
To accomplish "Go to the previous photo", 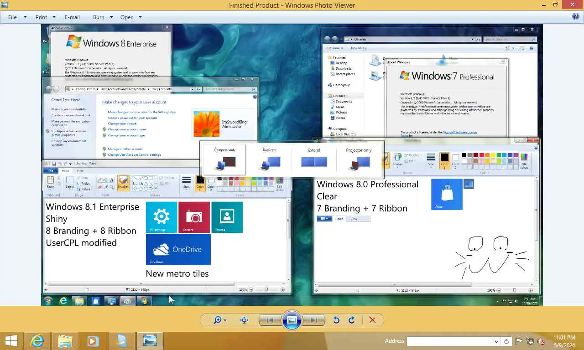I will (270, 320).
